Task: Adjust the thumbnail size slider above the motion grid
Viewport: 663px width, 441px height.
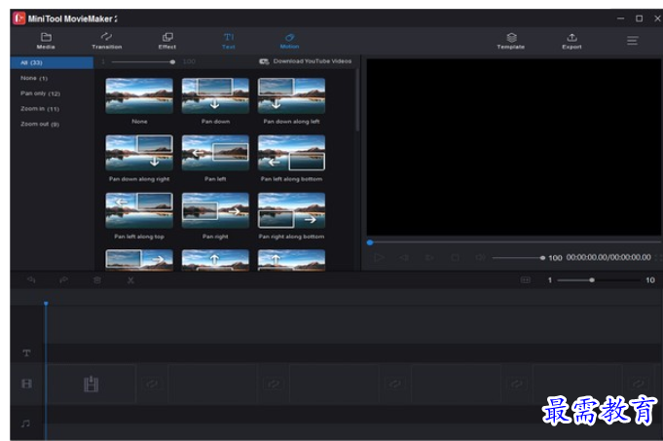Action: coord(142,61)
